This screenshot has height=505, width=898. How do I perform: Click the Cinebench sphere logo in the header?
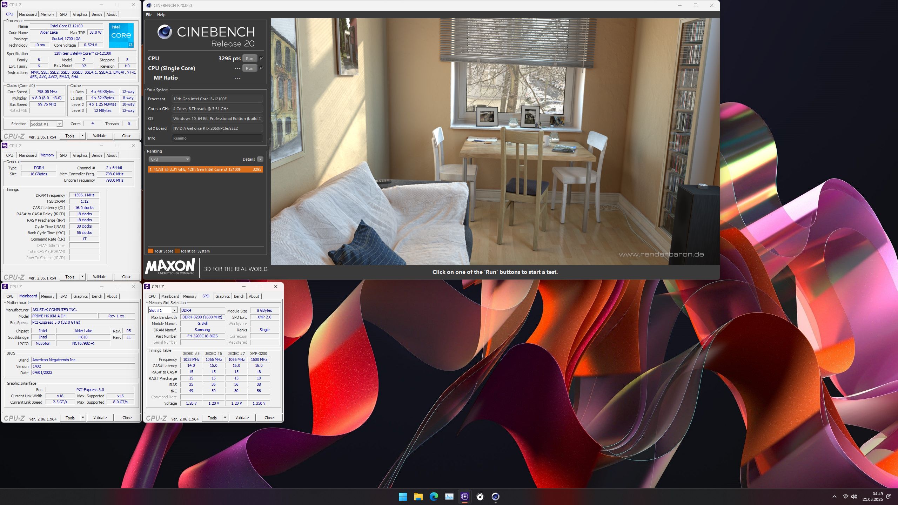[x=165, y=32]
